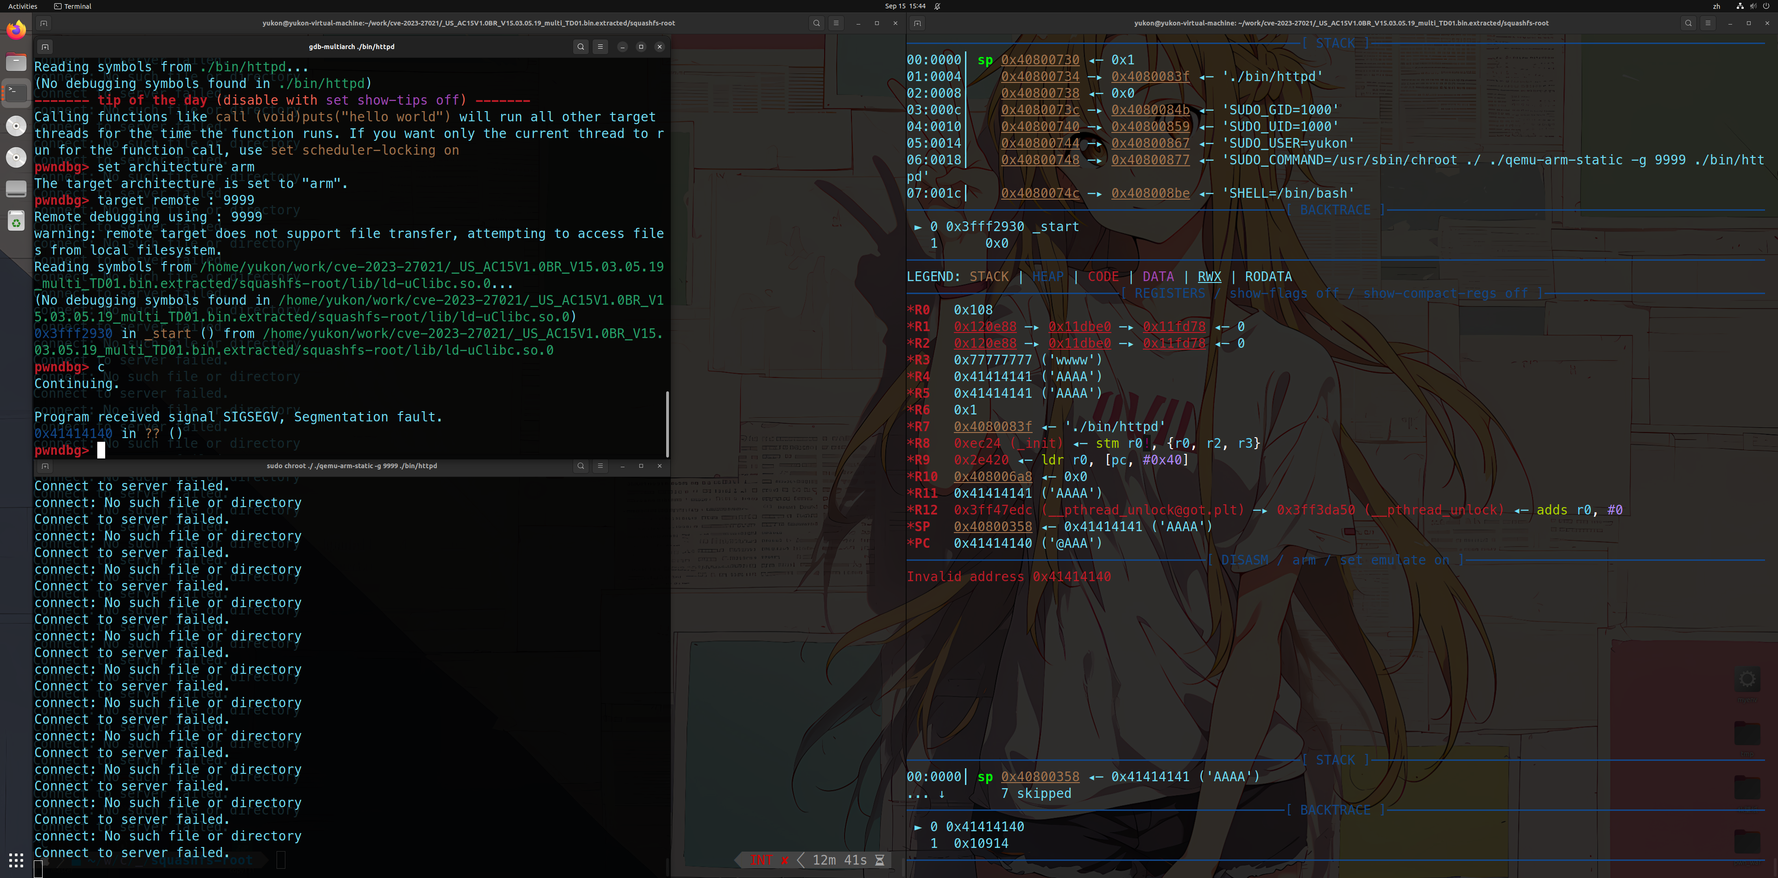Click 'set architecture arm' command text
1778x878 pixels.
176,167
